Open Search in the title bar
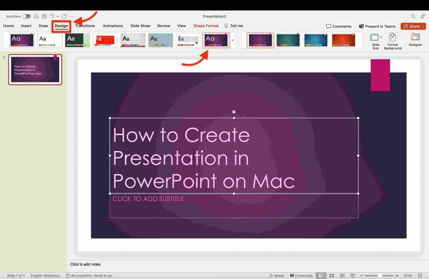Image resolution: width=429 pixels, height=279 pixels. 413,16
